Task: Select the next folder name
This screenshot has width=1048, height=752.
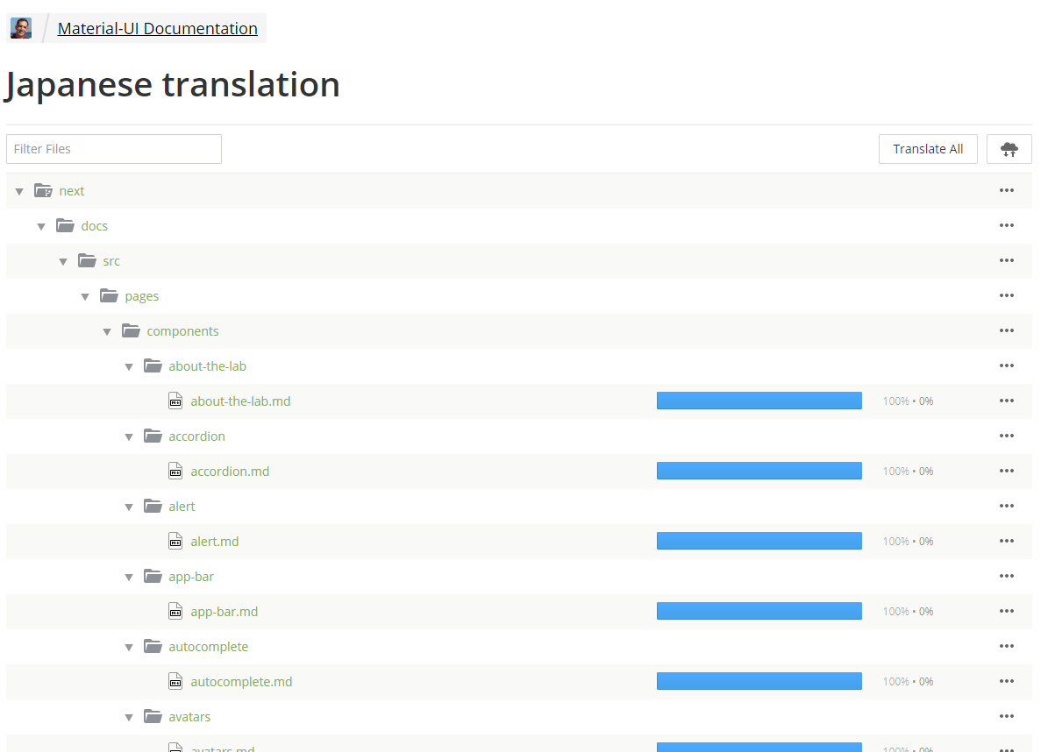Action: coord(72,191)
